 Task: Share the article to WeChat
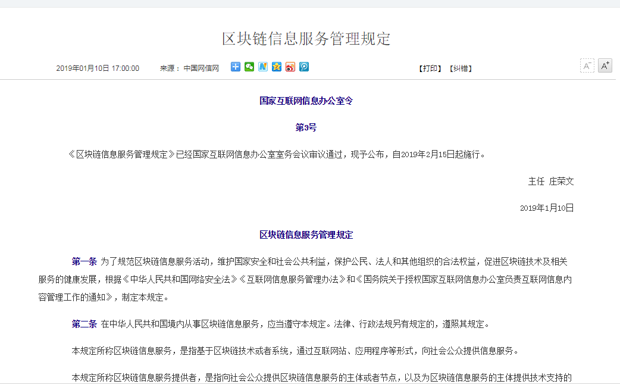click(249, 67)
